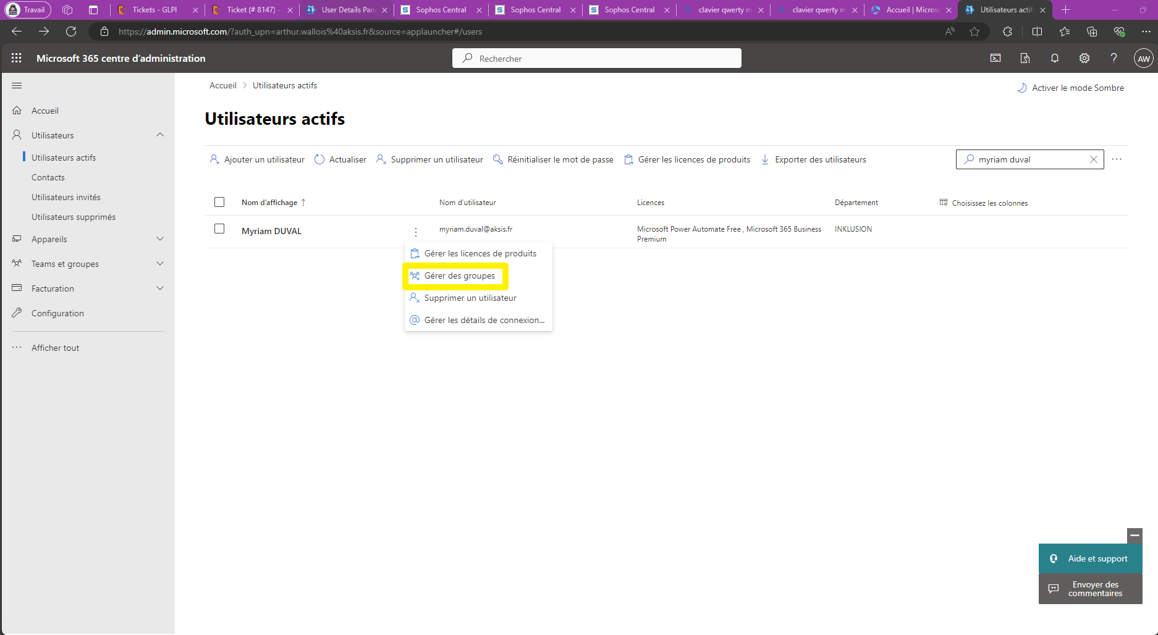
Task: Open browser extensions puzzle icon
Action: click(x=1007, y=32)
